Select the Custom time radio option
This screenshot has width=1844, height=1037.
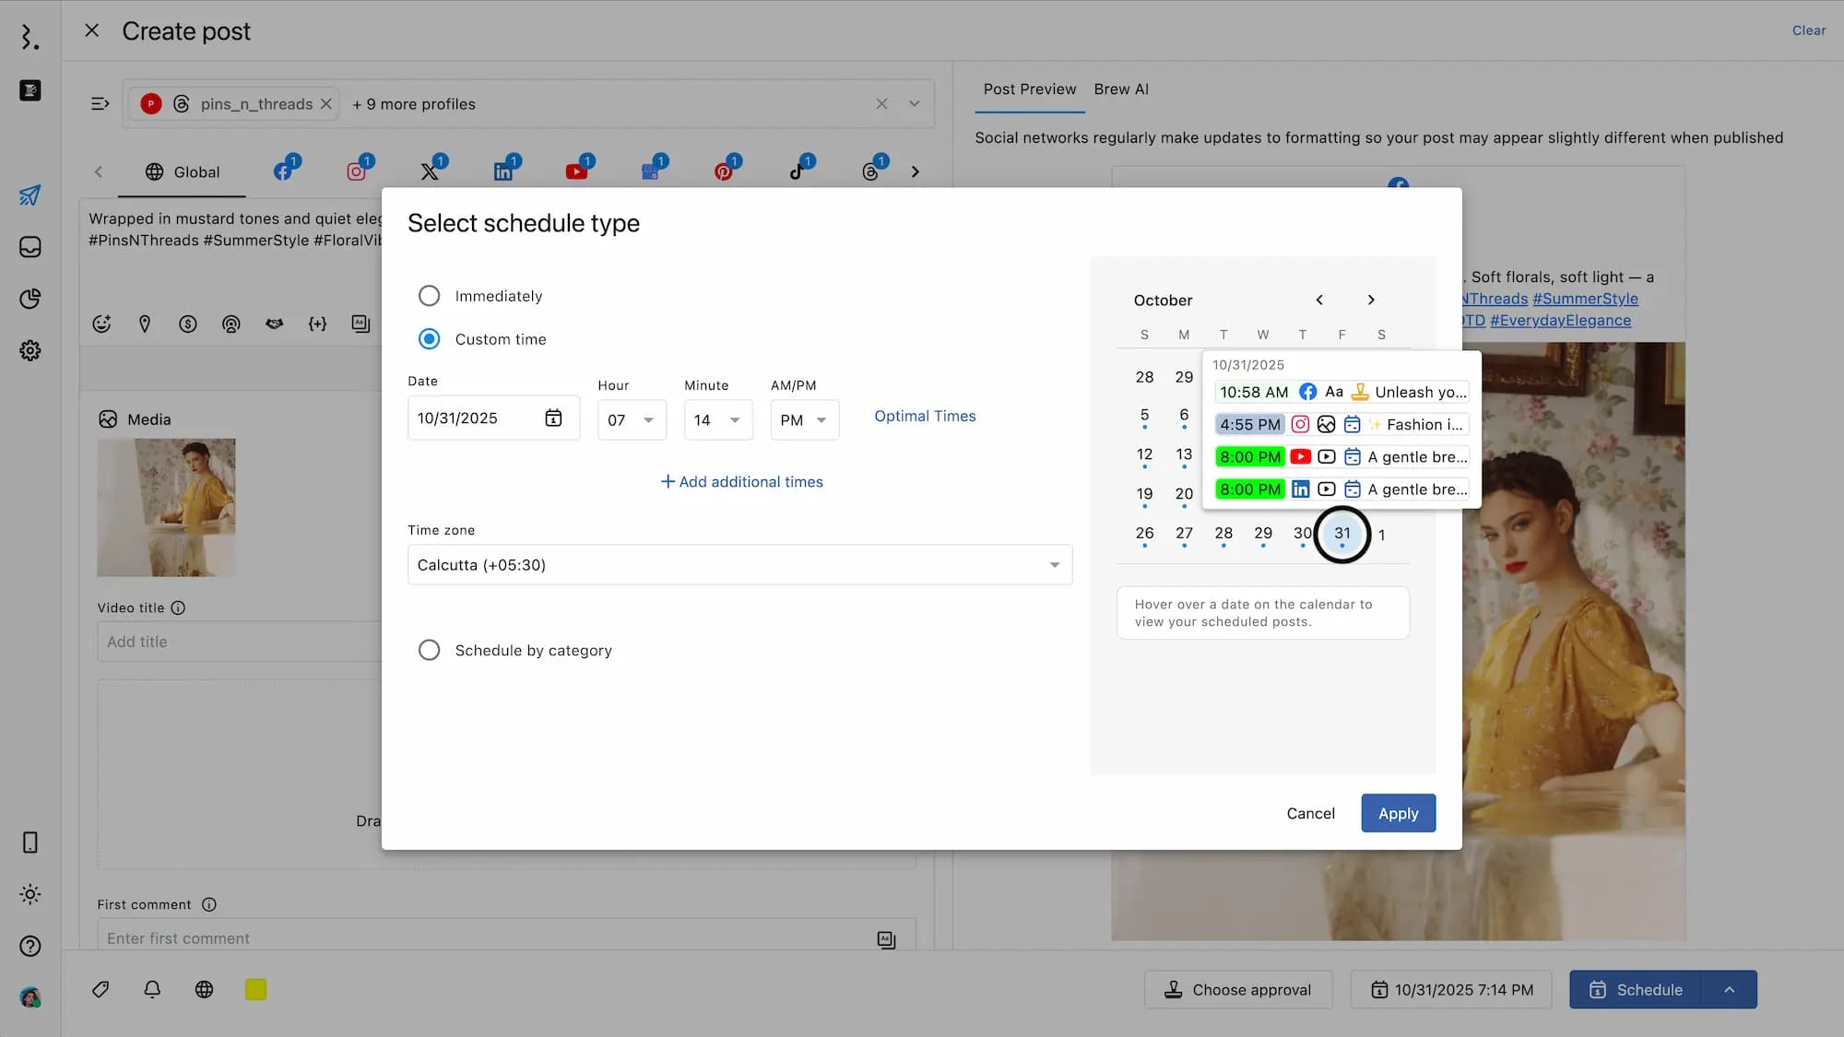click(429, 339)
